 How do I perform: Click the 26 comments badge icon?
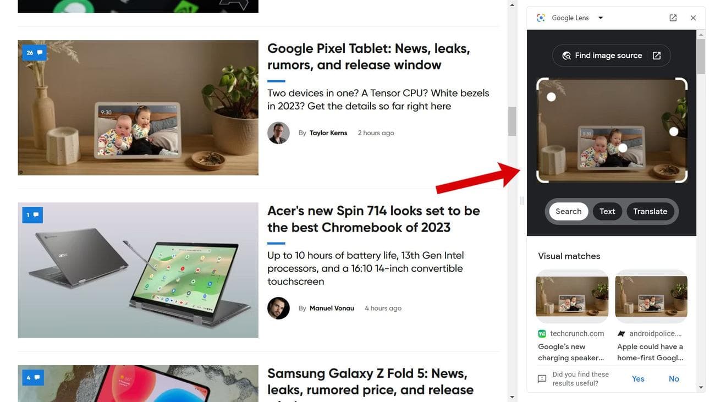click(x=34, y=53)
